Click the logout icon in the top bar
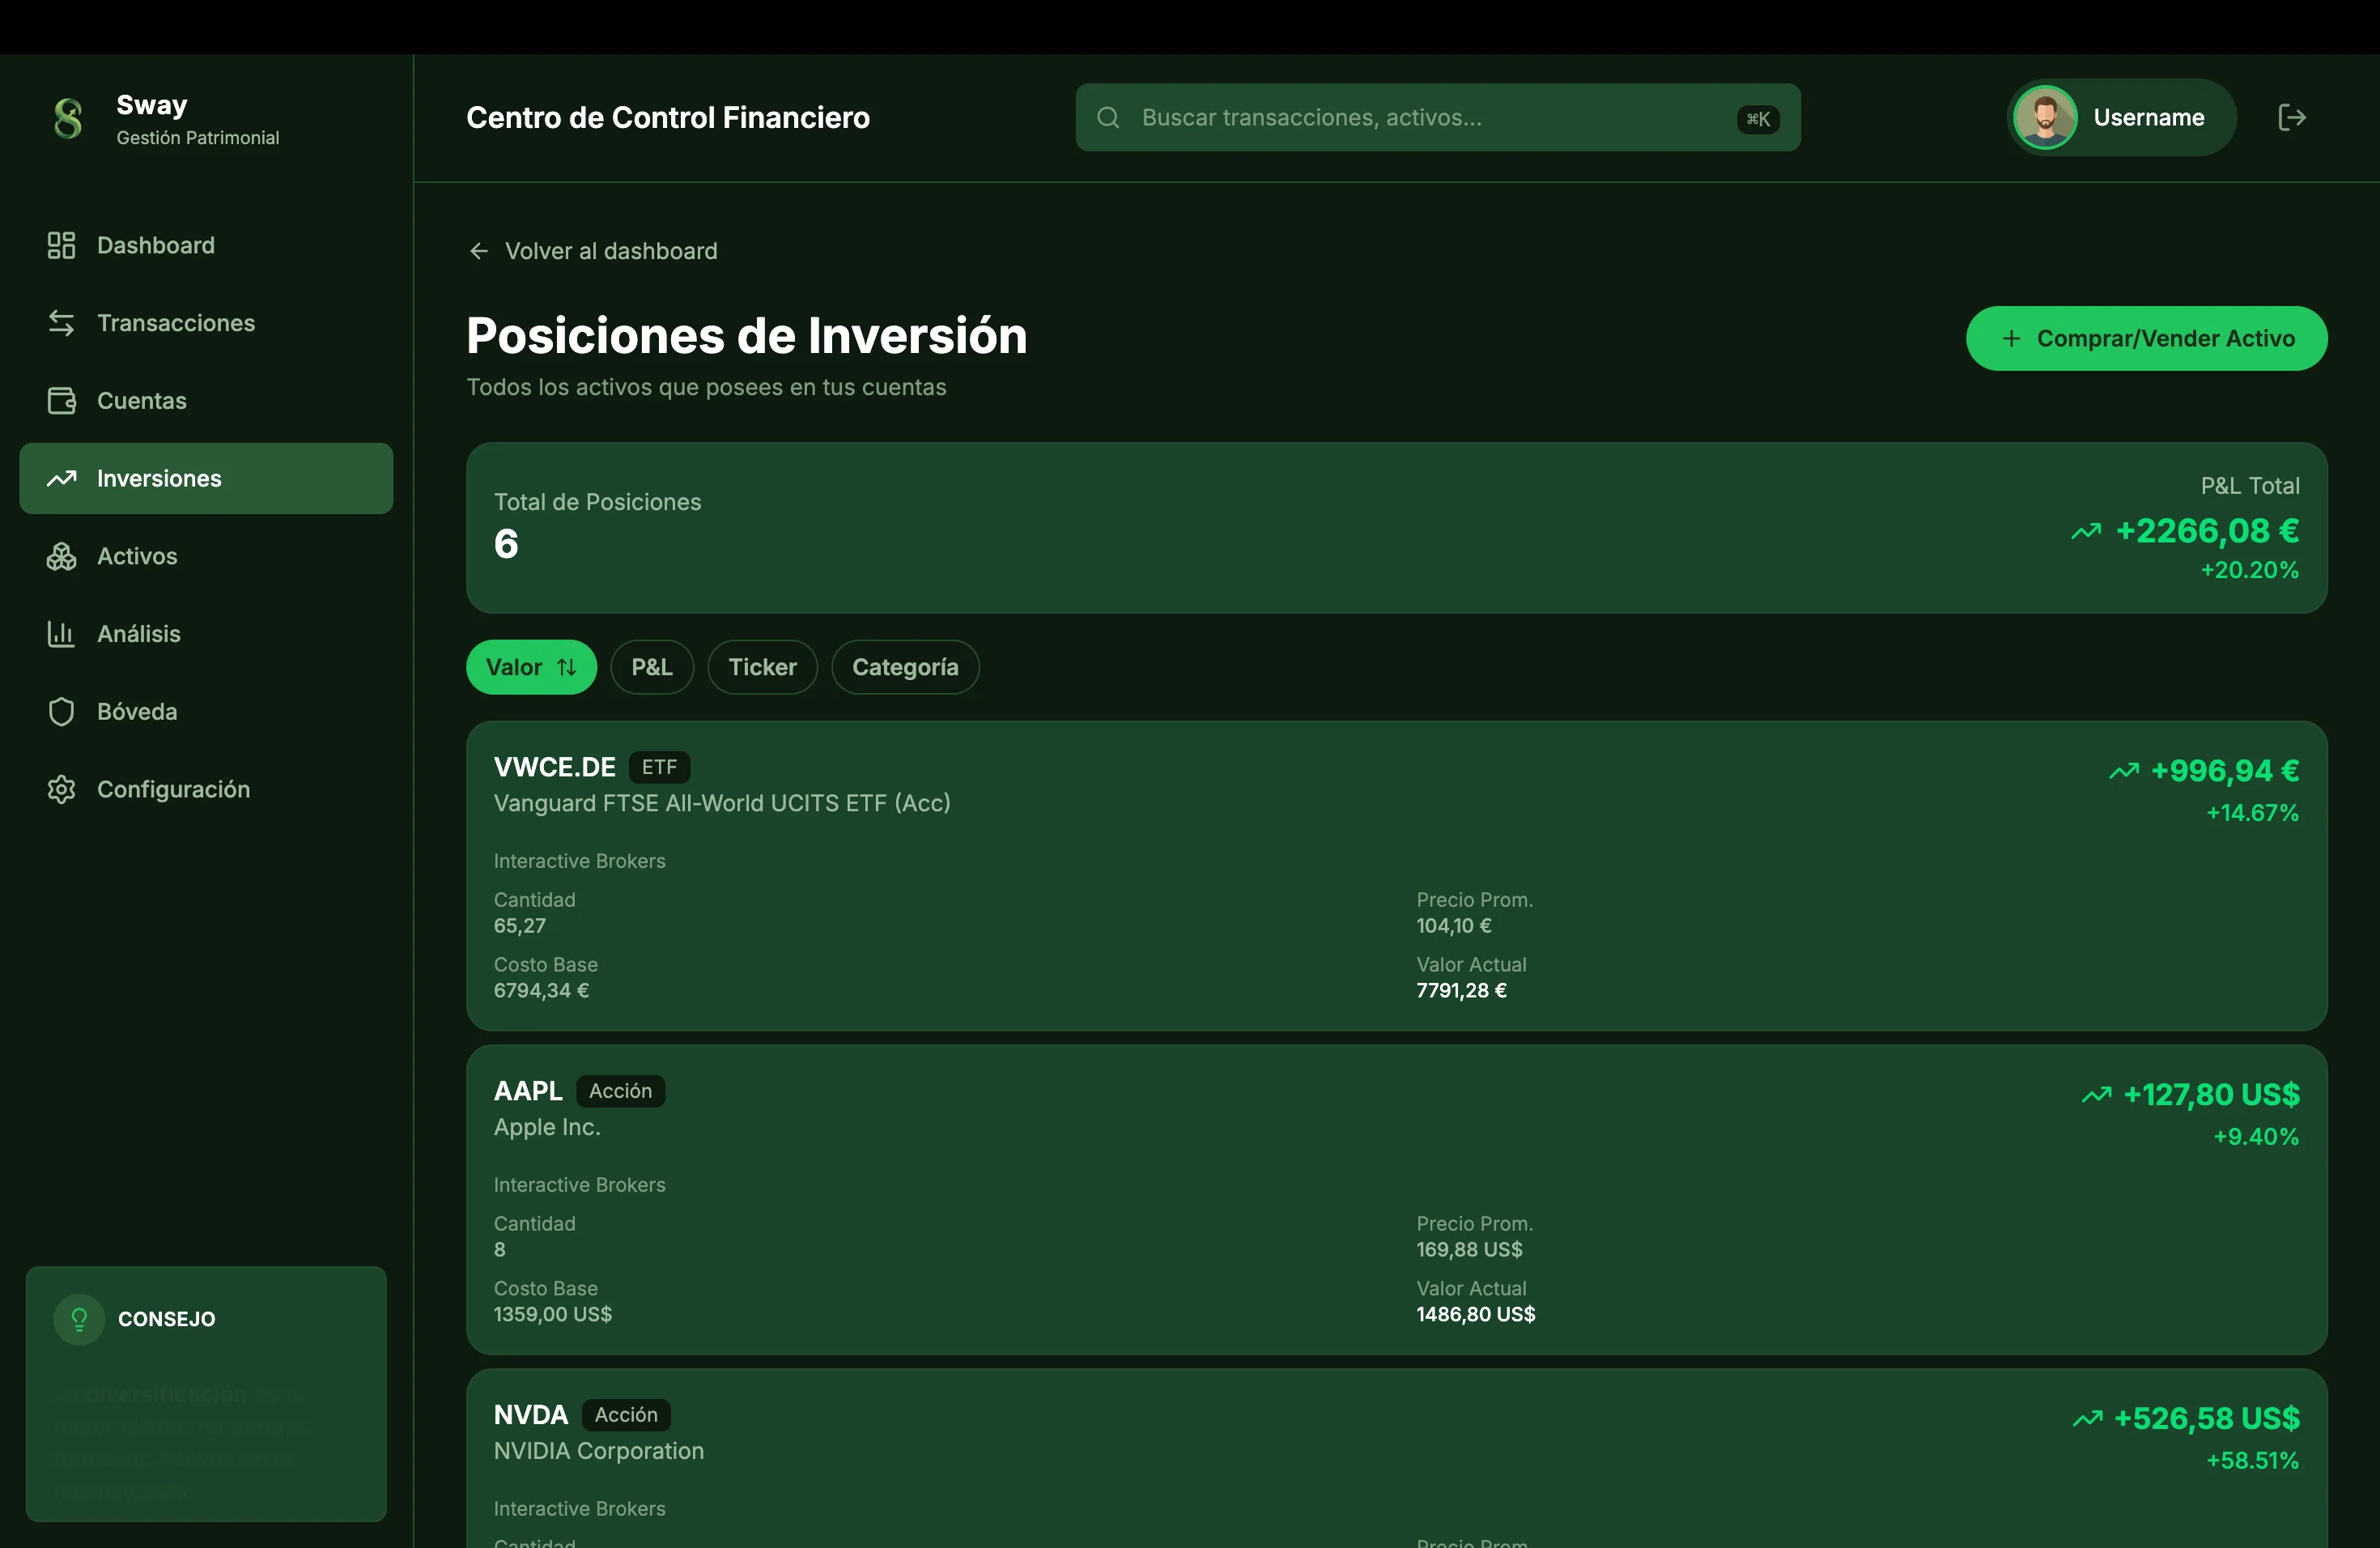This screenshot has width=2380, height=1548. pos(2292,117)
